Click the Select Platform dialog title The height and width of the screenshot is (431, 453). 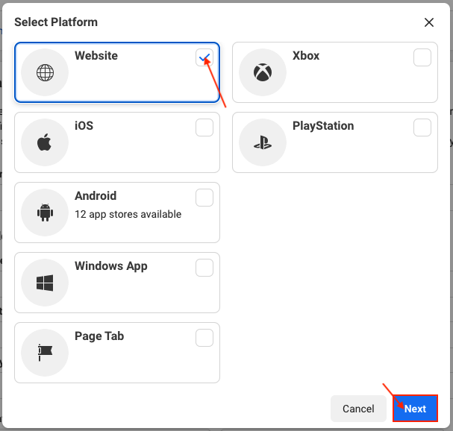[x=56, y=22]
